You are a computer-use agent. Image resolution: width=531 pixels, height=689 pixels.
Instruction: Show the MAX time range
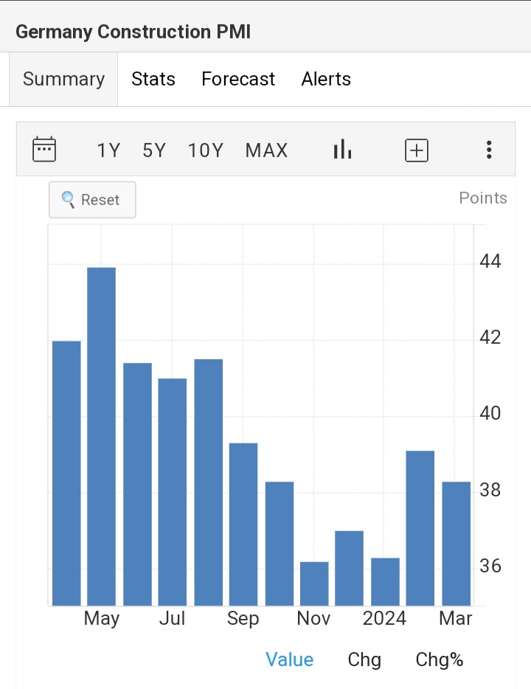[266, 150]
